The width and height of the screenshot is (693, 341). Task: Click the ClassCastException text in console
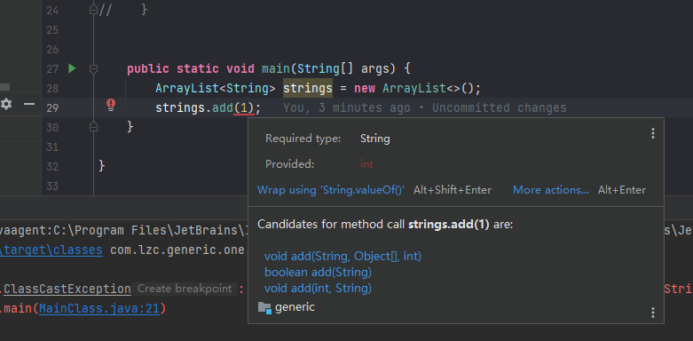67,289
